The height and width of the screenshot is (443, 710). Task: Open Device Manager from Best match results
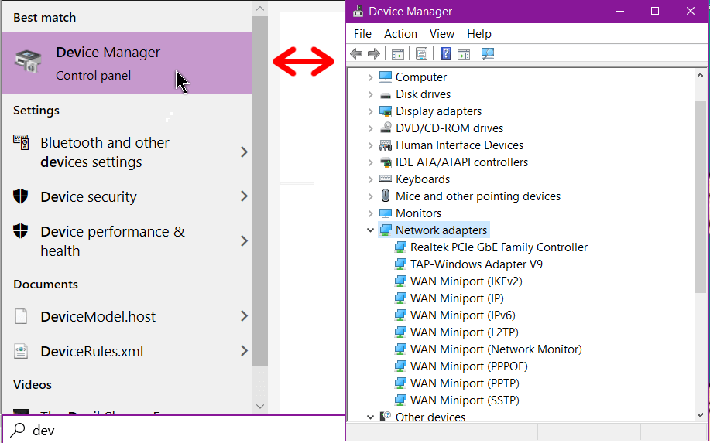click(x=127, y=63)
